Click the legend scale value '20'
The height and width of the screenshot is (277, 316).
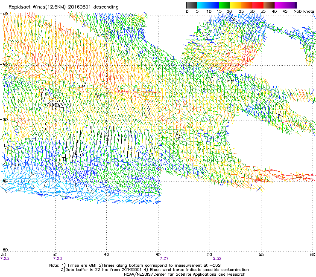pyautogui.click(x=229, y=12)
